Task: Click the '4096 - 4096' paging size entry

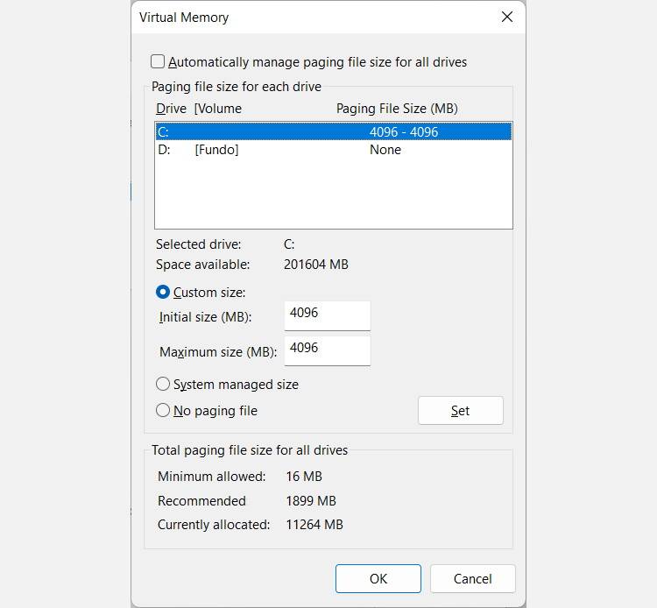Action: pyautogui.click(x=404, y=132)
